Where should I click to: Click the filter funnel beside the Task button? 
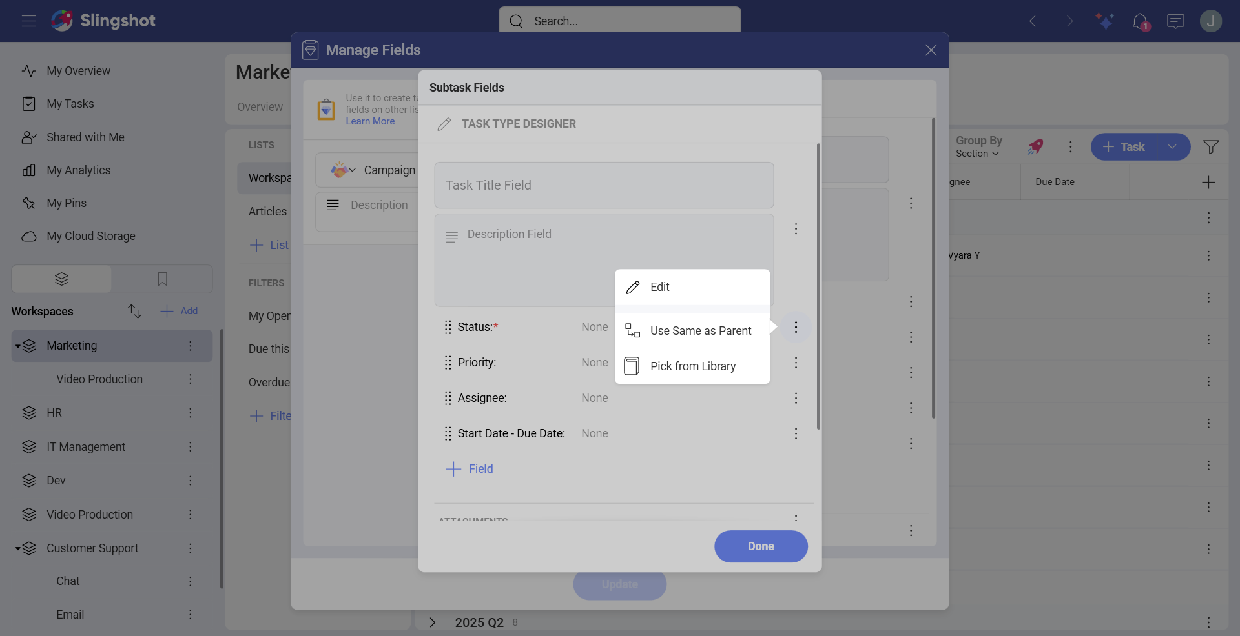click(1212, 146)
